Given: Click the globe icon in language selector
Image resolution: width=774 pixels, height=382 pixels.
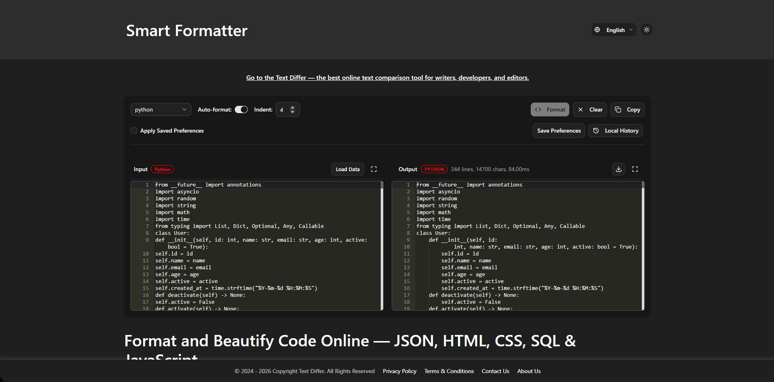Looking at the screenshot, I should [597, 30].
